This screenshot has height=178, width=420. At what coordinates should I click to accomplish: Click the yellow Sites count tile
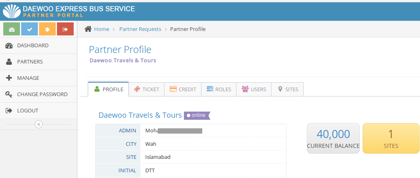coord(390,138)
